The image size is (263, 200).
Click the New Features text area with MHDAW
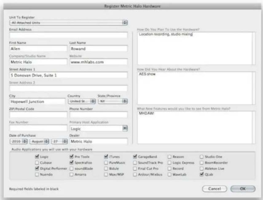click(196, 127)
